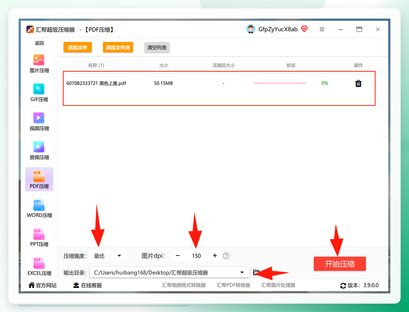The image size is (409, 312).
Task: Click the version number 3.9.0.0
Action: 371,285
